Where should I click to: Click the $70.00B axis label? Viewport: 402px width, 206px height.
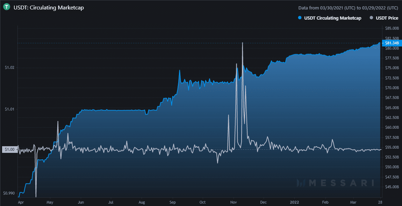pyautogui.click(x=392, y=88)
